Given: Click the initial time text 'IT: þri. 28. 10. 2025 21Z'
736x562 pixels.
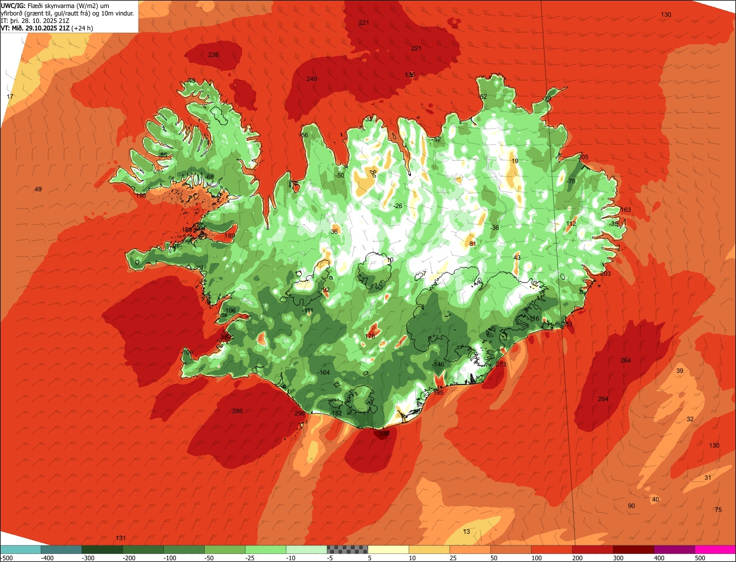Looking at the screenshot, I should pyautogui.click(x=34, y=20).
